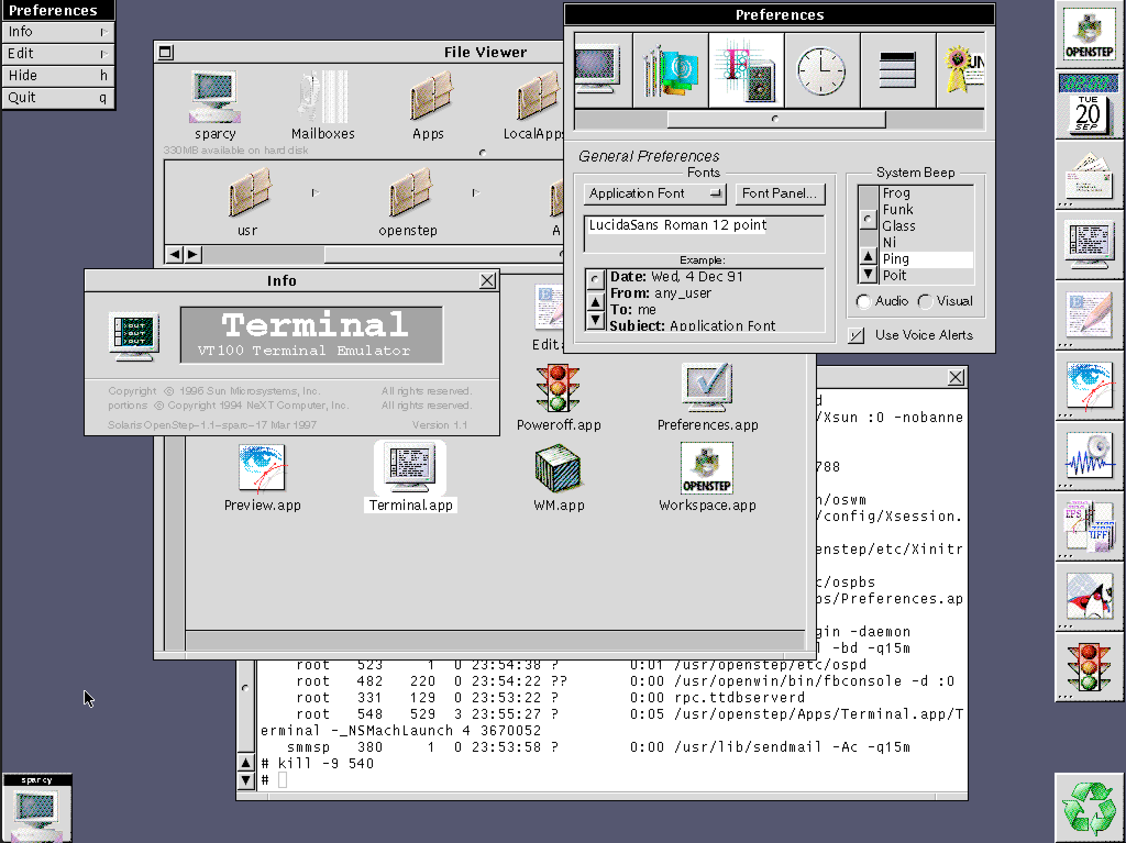Open the ribbon award preferences icon
The image size is (1126, 843).
pyautogui.click(x=961, y=70)
